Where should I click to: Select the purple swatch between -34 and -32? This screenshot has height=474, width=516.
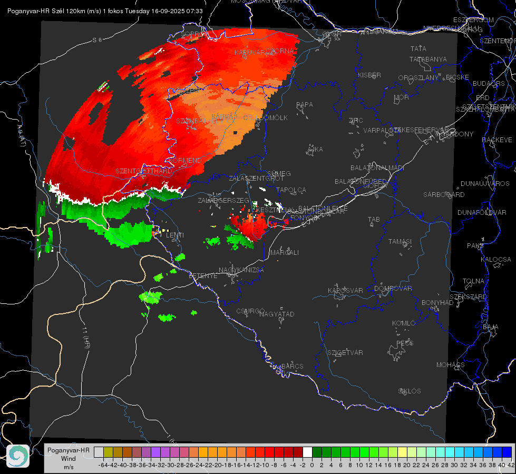(155, 452)
